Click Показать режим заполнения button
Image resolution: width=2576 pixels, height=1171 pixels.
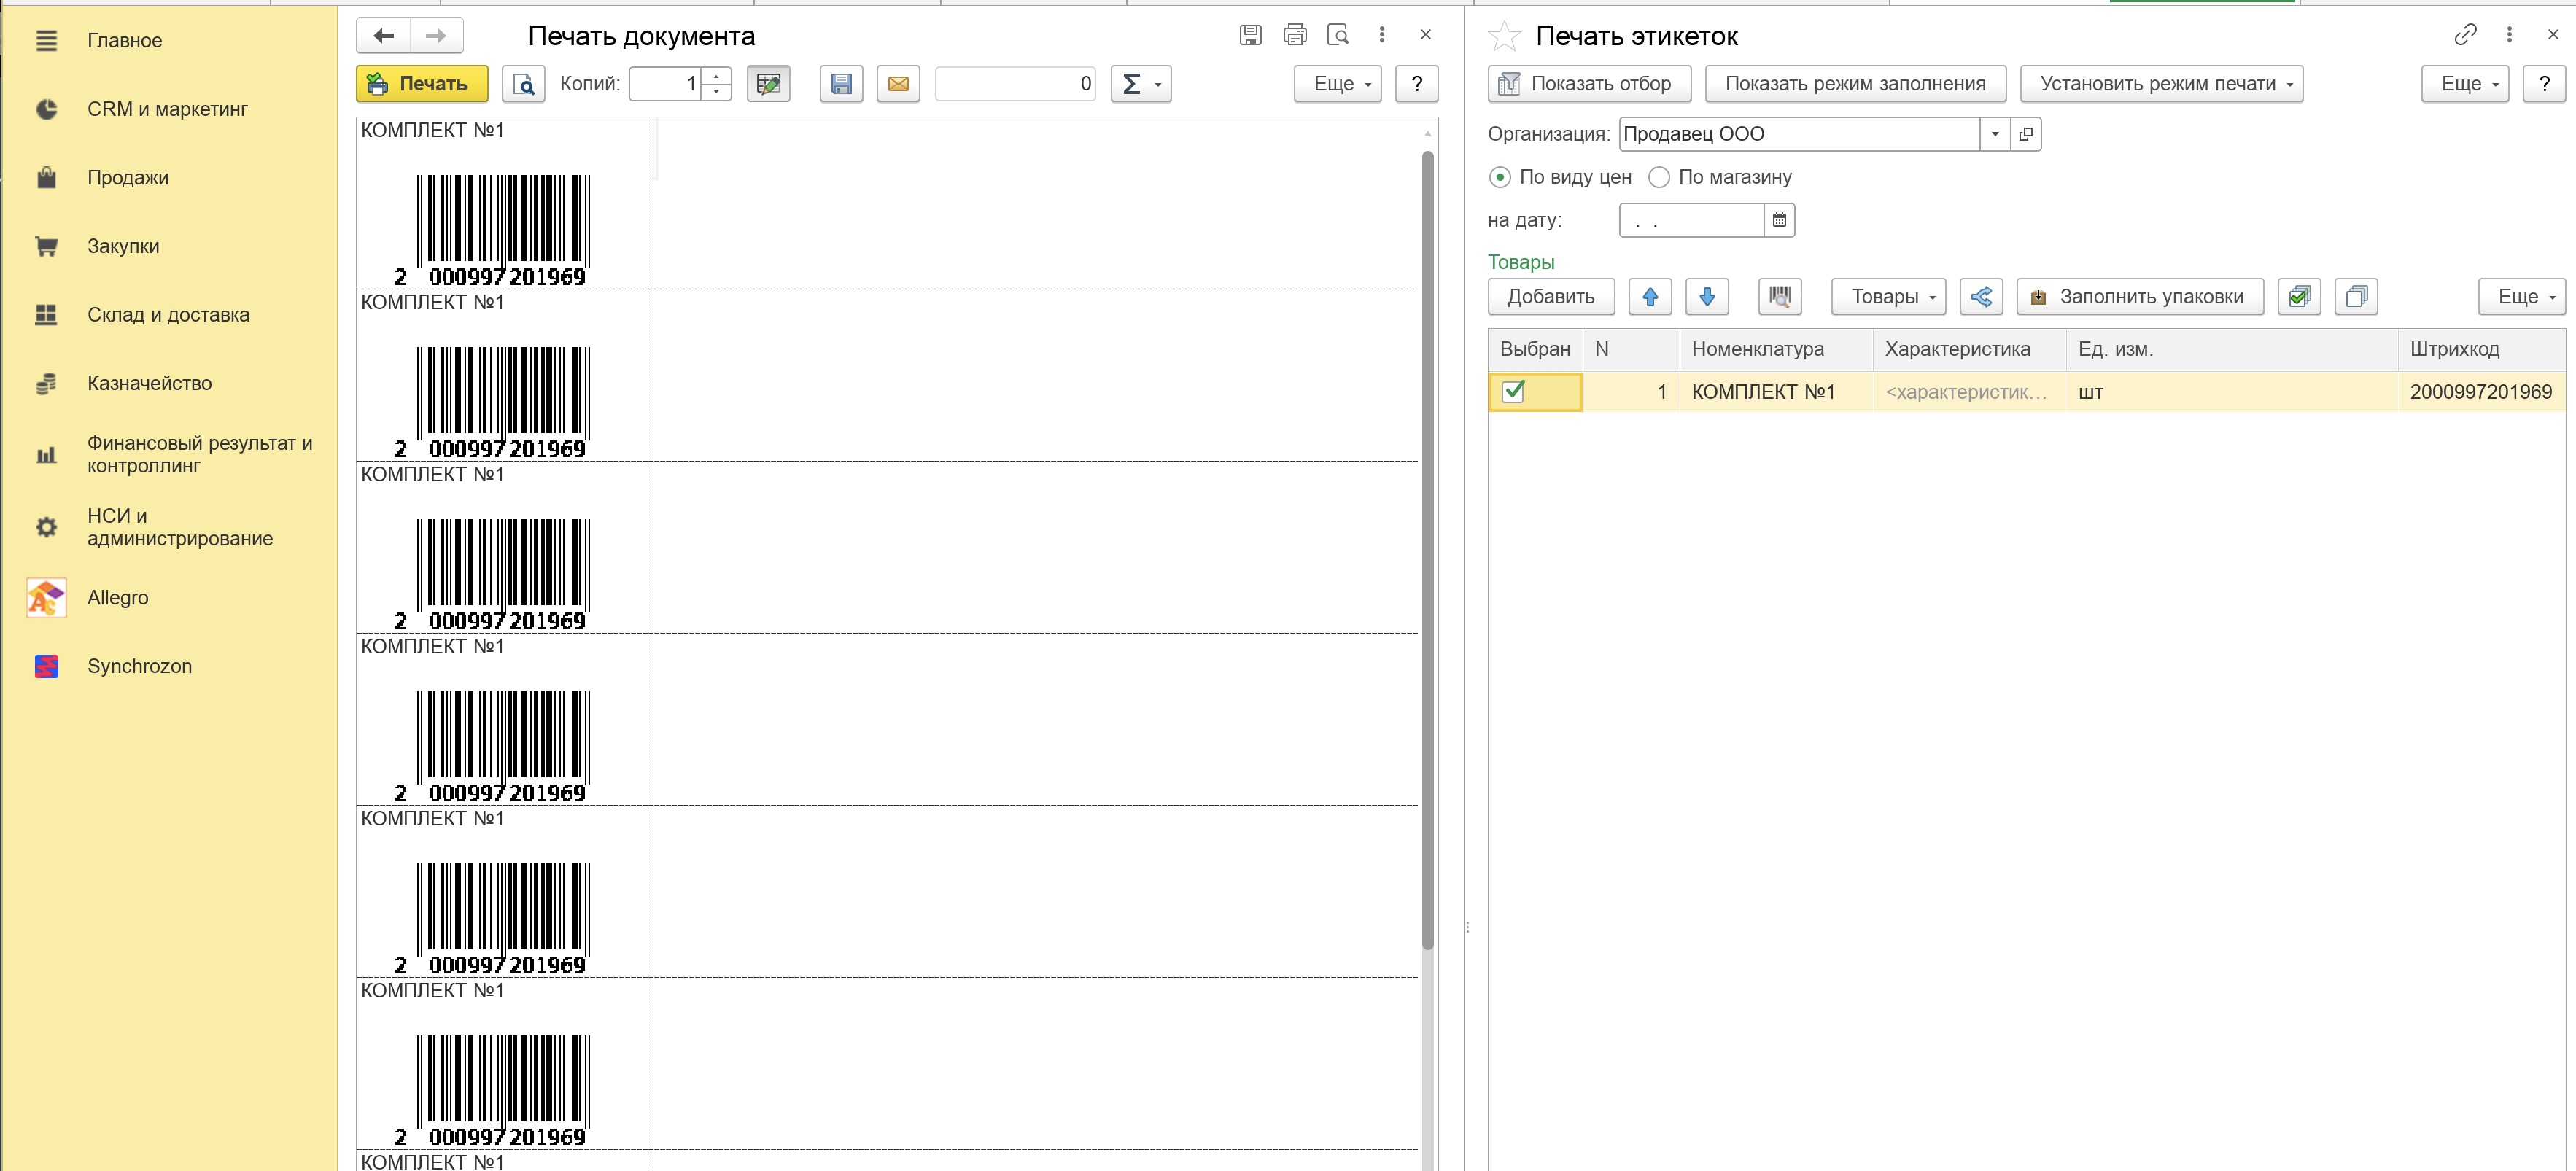click(1855, 84)
